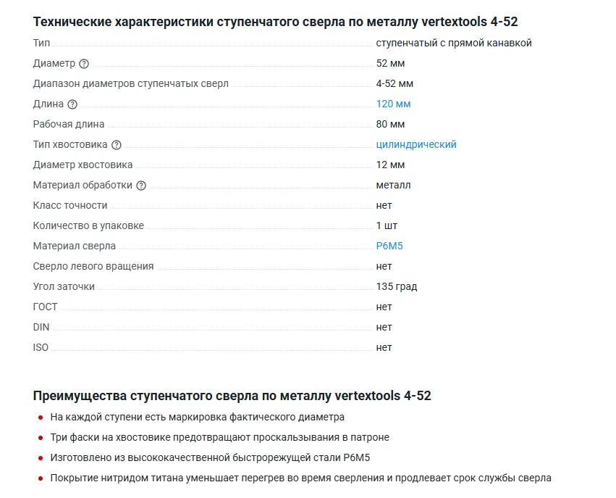The height and width of the screenshot is (498, 616).
Task: Open the цилиндрический shank type link
Action: [416, 144]
